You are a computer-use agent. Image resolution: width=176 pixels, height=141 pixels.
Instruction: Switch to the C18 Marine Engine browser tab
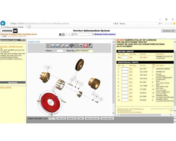click(x=13, y=27)
